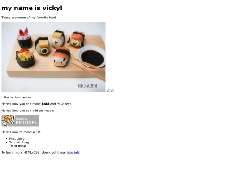Click the "i like to draw anime" text

click(17, 97)
